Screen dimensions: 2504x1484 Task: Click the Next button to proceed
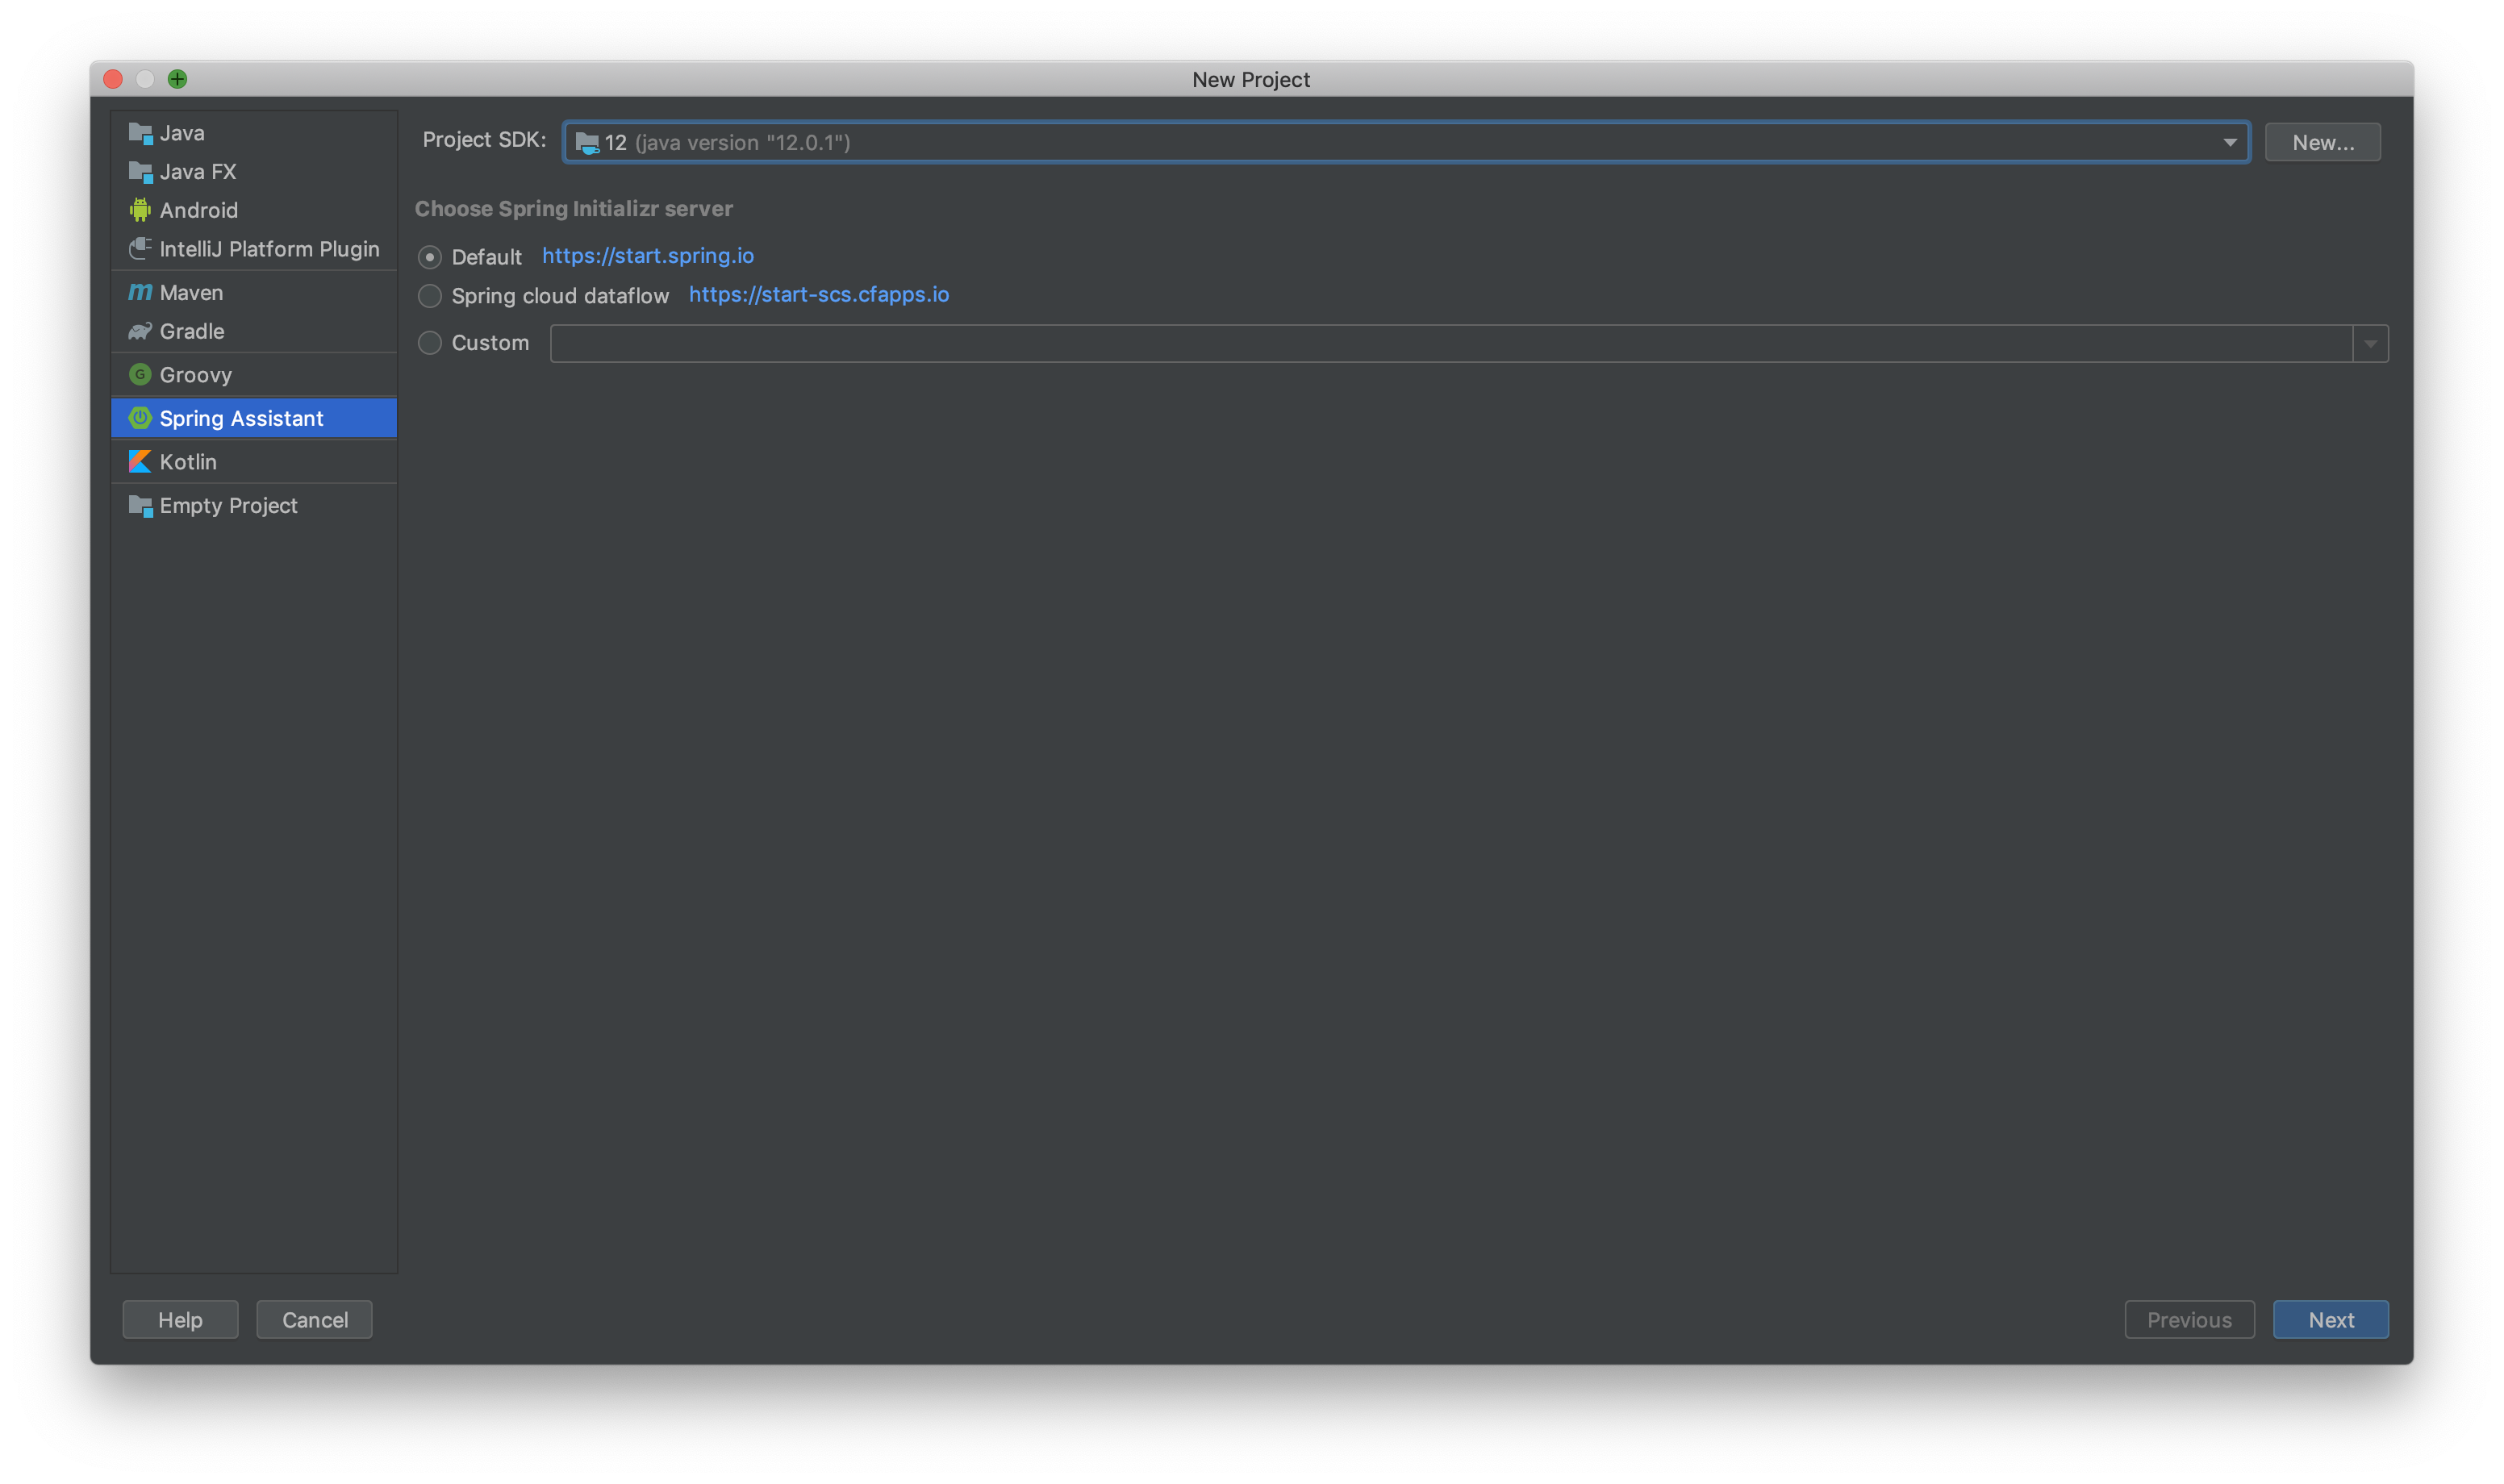click(x=2331, y=1319)
